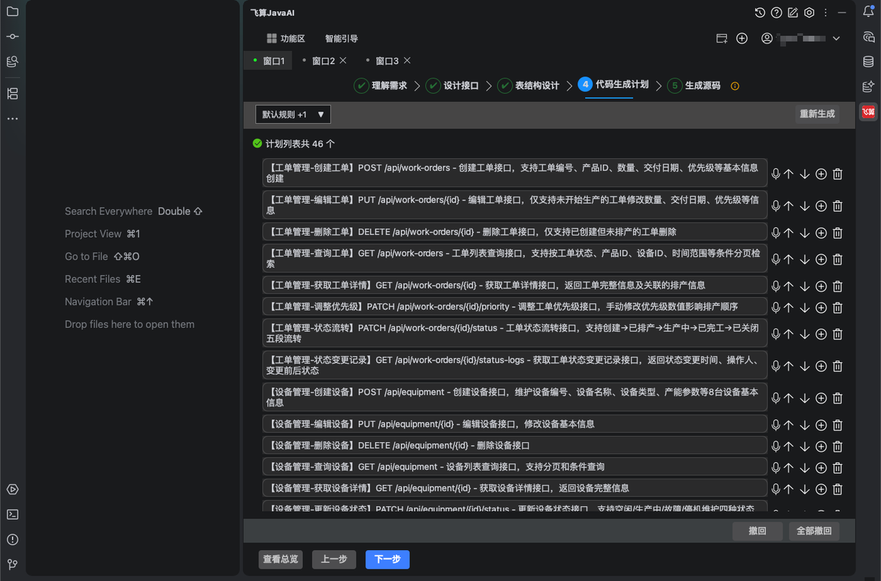Screen dimensions: 881x581
Task: Select the 窗口3 tab
Action: (x=387, y=61)
